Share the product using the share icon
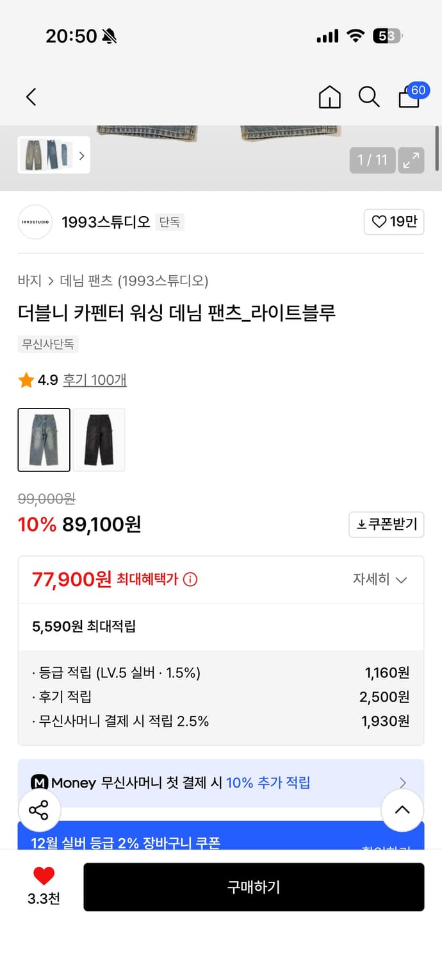Screen dimensions: 442x962 pyautogui.click(x=39, y=810)
